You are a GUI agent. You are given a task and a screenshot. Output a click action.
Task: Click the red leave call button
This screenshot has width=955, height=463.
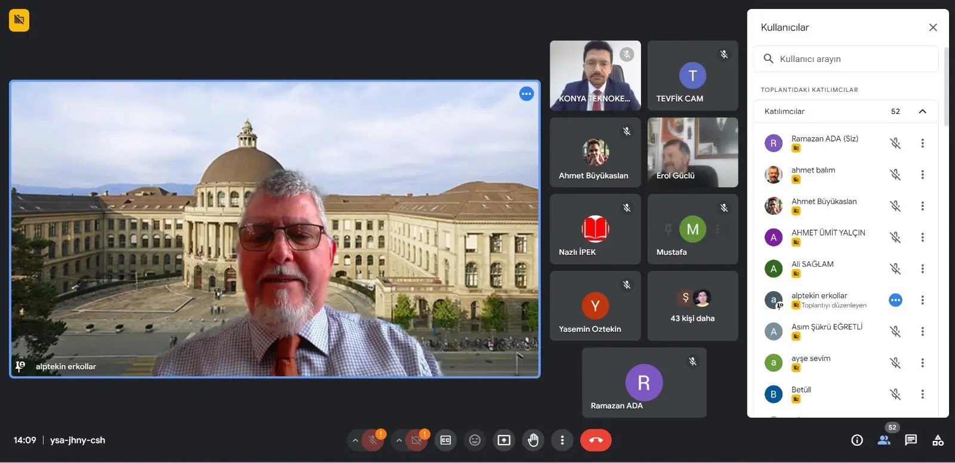[595, 440]
